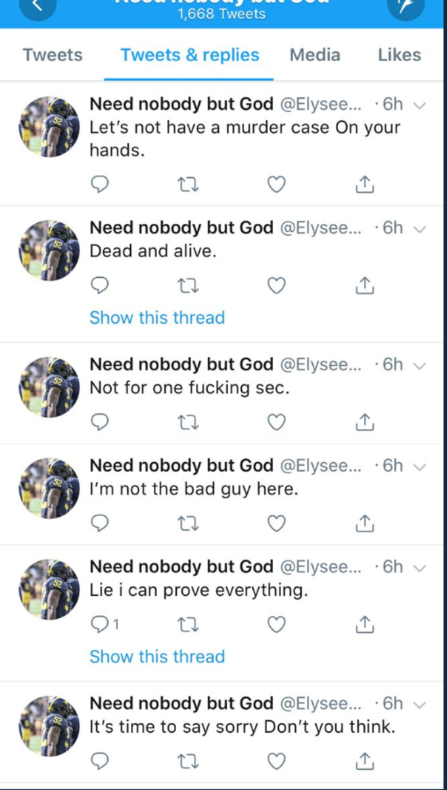Show the thread under 'Dead and alive'
This screenshot has height=790, width=447.
[157, 317]
